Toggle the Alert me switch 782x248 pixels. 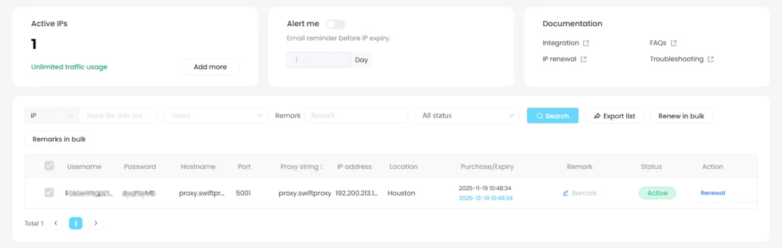[x=335, y=24]
